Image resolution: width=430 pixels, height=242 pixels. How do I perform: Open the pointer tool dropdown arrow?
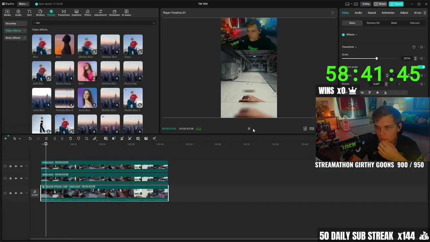[x=20, y=138]
